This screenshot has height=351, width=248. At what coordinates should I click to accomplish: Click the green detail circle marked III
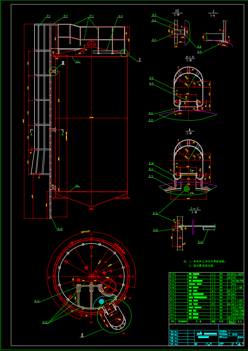coord(53,71)
